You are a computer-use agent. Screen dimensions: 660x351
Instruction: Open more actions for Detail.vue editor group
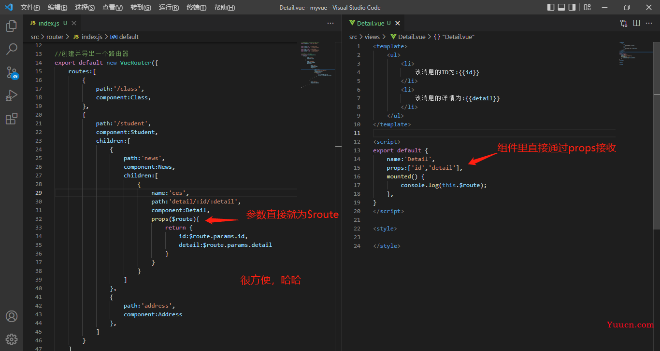(650, 23)
